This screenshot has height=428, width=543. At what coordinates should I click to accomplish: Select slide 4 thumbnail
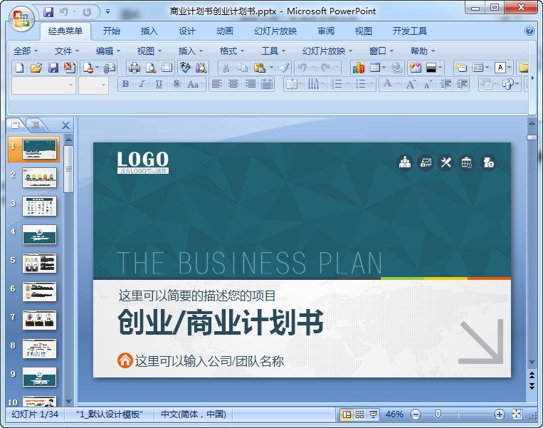[39, 234]
